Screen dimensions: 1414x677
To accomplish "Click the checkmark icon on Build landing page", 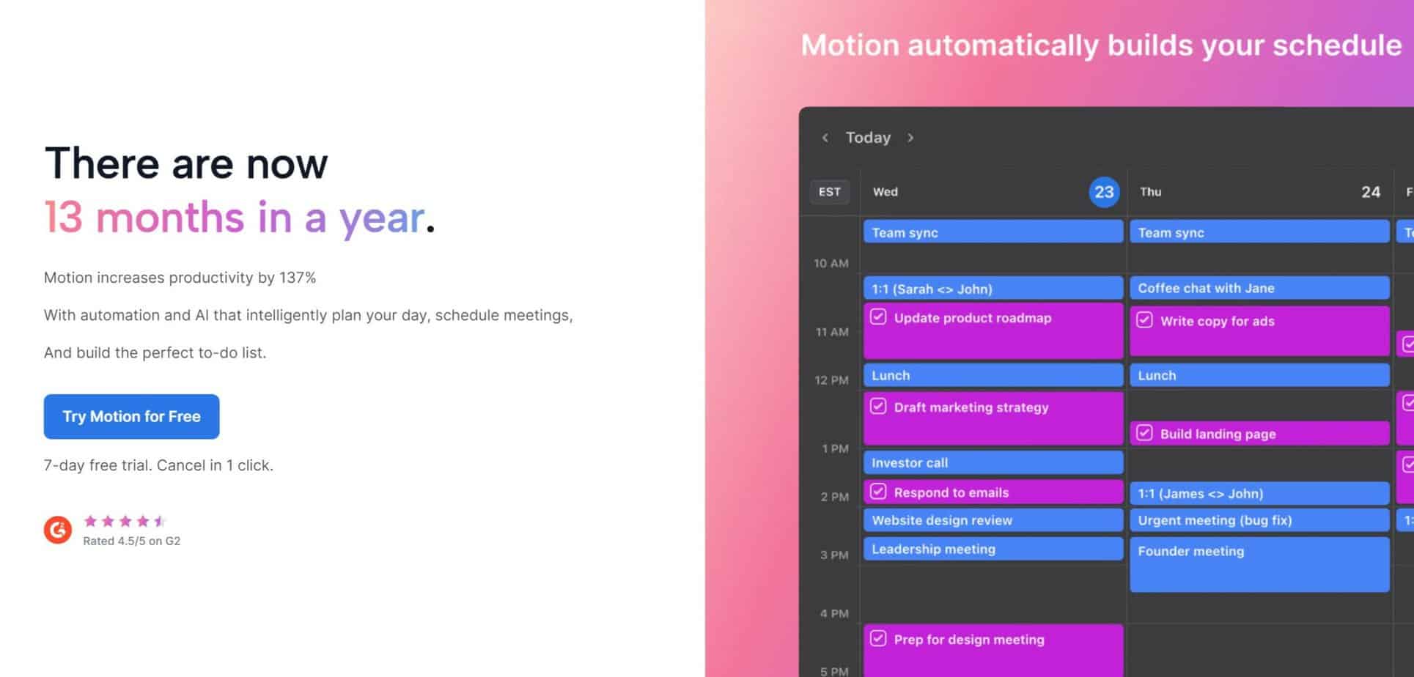I will (x=1146, y=433).
